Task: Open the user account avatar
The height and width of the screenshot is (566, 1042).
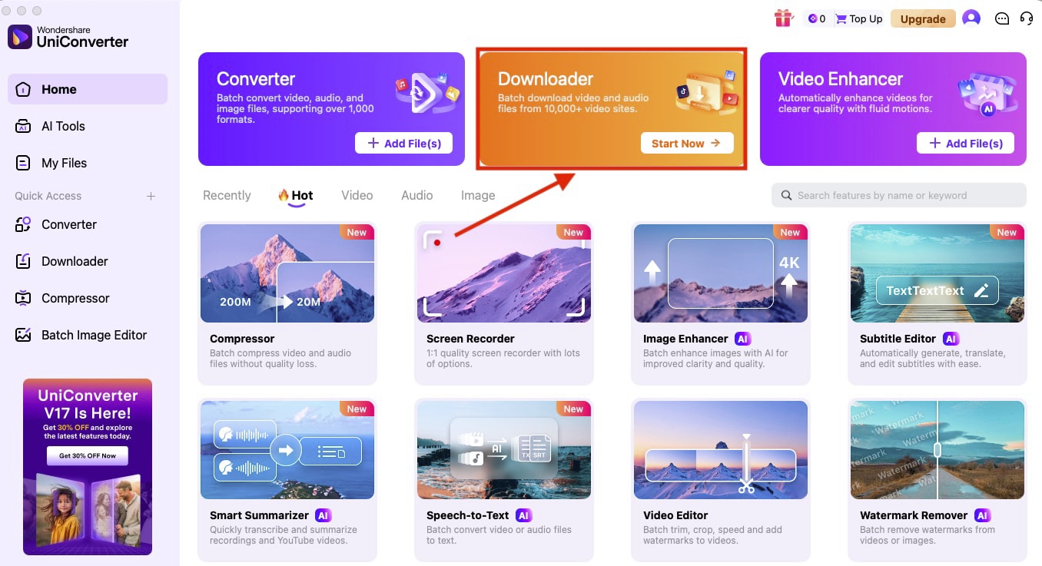Action: (971, 18)
